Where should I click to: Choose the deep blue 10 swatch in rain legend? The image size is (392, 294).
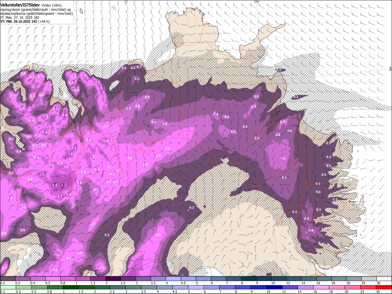pyautogui.click(x=274, y=288)
